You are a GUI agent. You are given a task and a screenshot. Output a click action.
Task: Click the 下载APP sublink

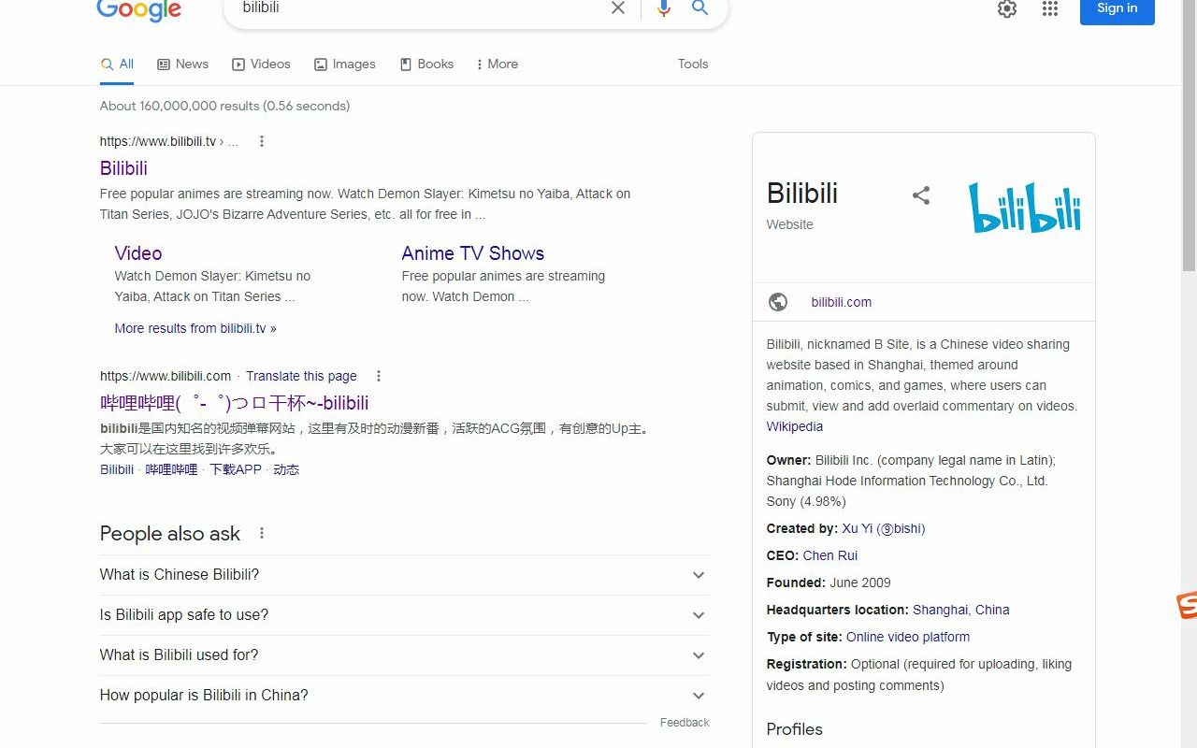tap(236, 469)
